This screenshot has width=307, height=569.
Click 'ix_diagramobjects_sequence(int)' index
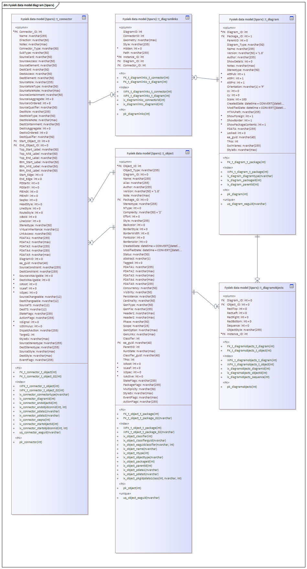pyautogui.click(x=248, y=377)
